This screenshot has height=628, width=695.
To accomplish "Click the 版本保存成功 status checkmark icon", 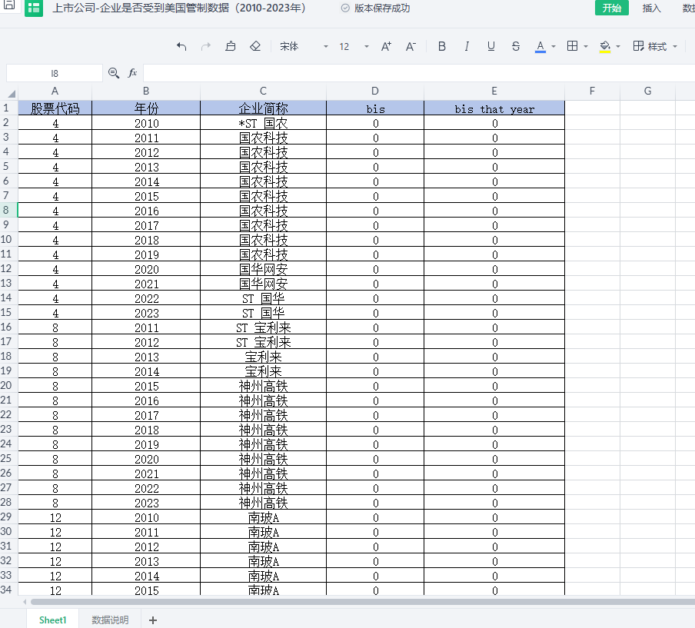I will point(345,8).
